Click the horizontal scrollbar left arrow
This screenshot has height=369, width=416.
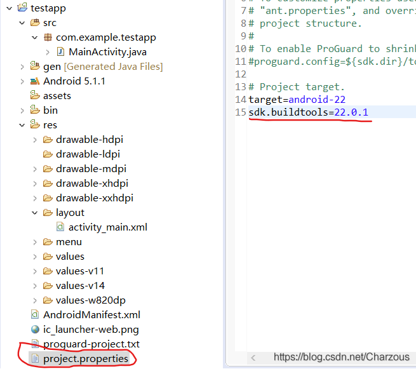[253, 358]
